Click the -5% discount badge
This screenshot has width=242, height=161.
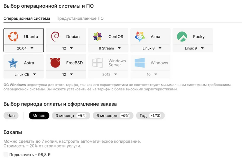click(x=82, y=116)
